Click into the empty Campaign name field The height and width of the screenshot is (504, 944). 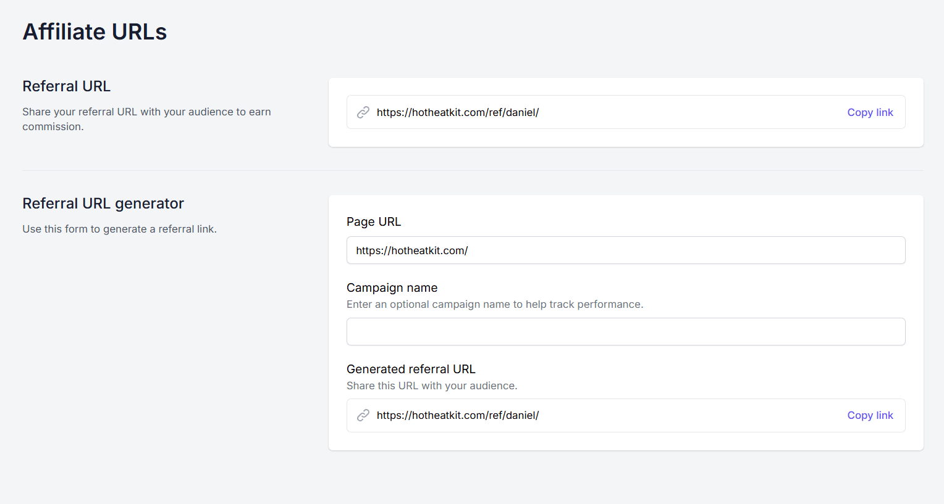tap(625, 332)
